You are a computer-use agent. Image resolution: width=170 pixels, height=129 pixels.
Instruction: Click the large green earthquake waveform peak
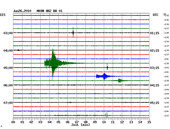pyautogui.click(x=53, y=63)
